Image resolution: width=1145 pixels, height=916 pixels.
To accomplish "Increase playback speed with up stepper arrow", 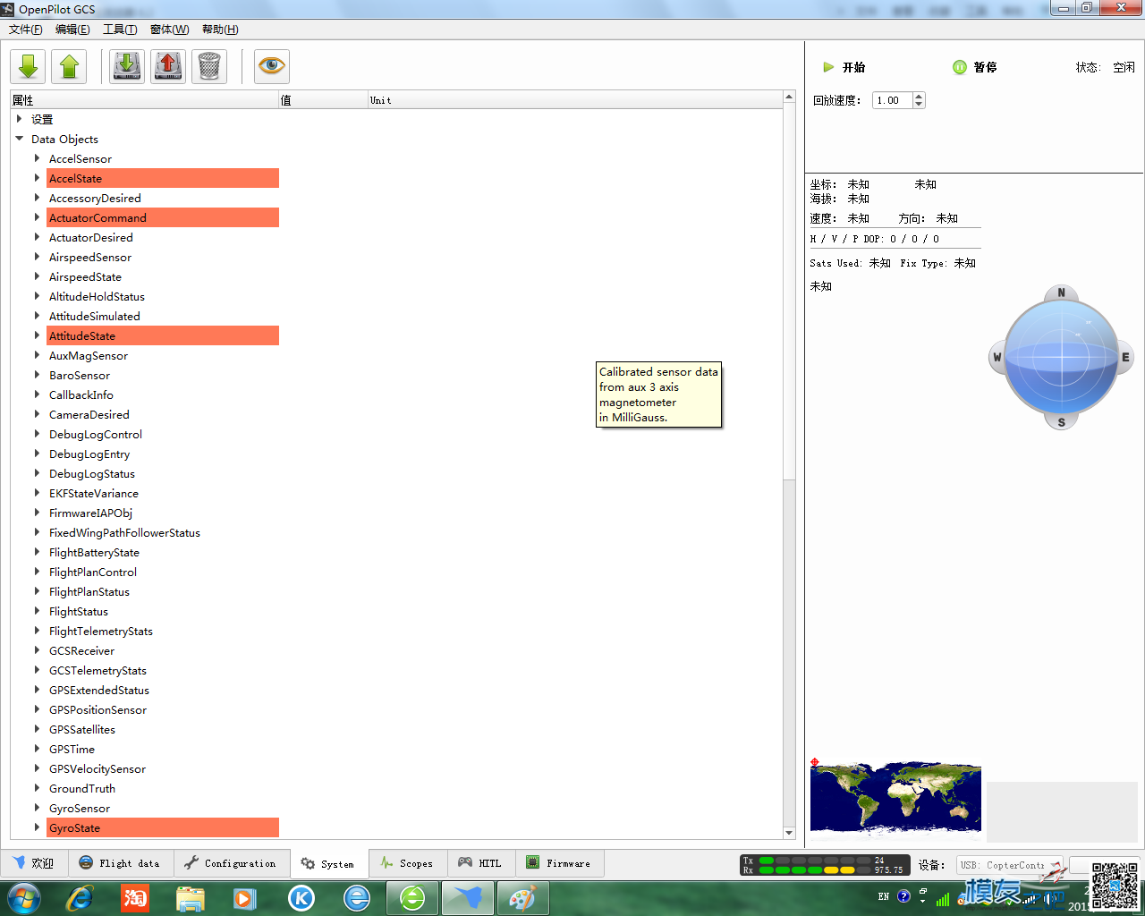I will coord(919,97).
